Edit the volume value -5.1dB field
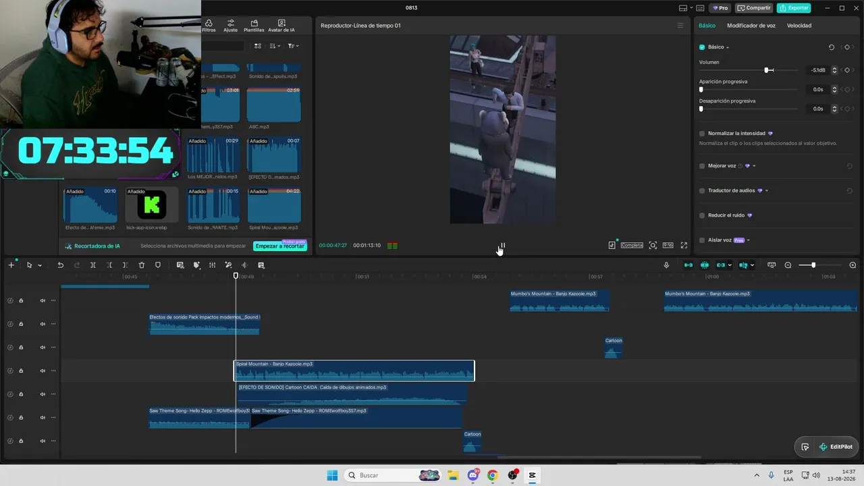 pyautogui.click(x=817, y=70)
